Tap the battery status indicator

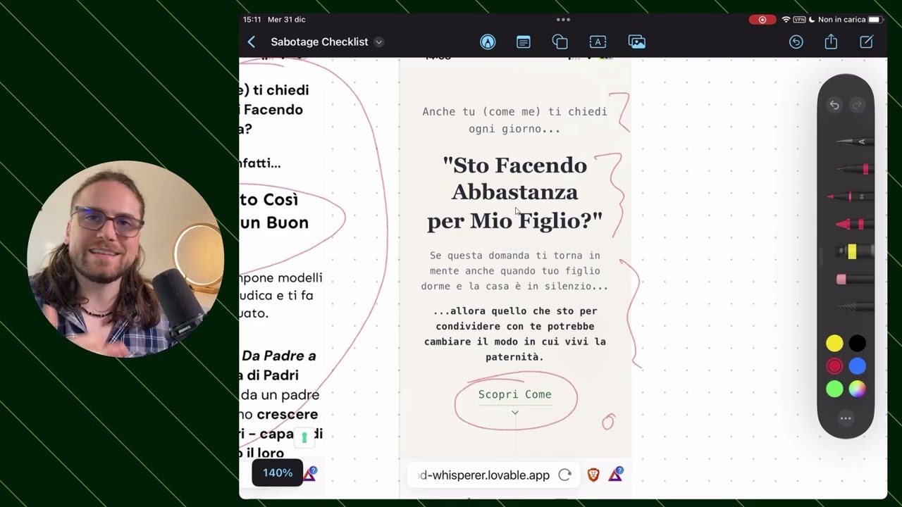point(875,20)
